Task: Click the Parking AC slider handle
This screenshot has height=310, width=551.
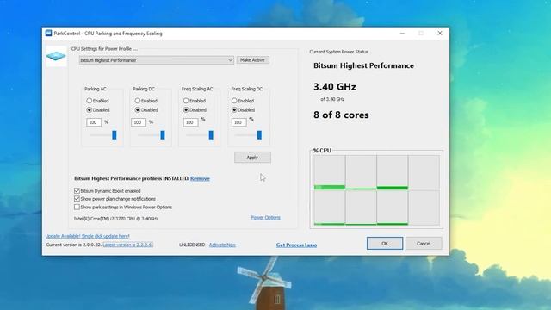Action: (x=115, y=135)
